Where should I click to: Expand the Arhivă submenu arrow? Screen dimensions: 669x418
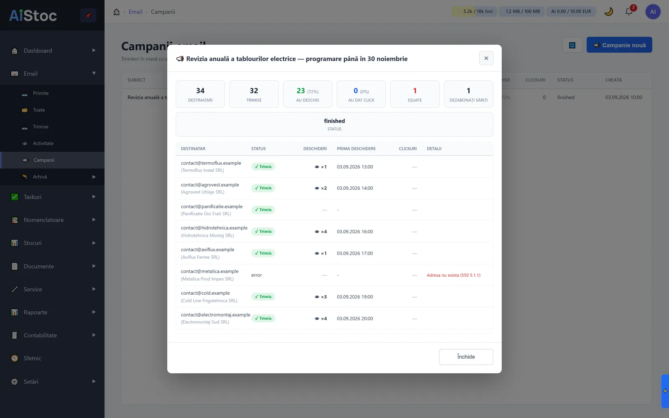(94, 177)
